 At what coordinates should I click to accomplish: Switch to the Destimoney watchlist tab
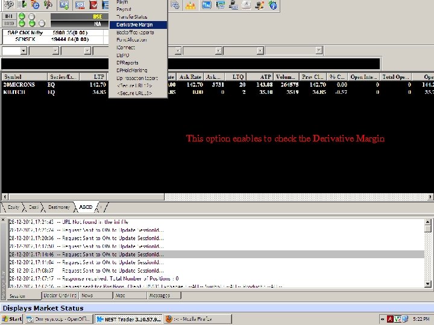point(58,207)
